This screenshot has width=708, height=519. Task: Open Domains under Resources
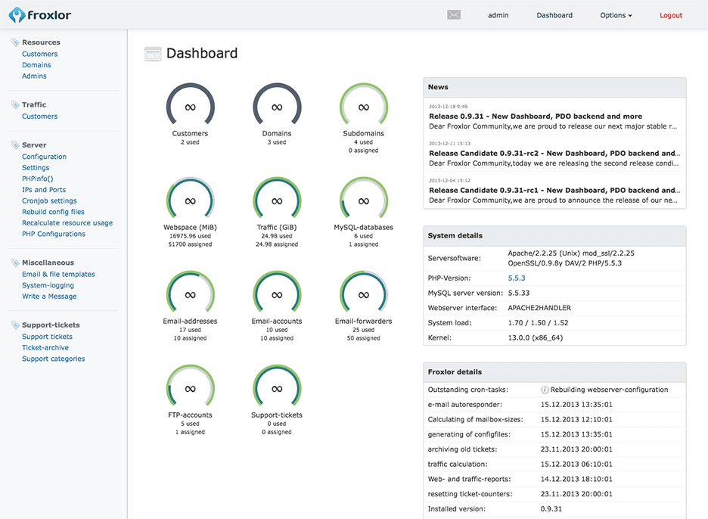click(x=36, y=65)
